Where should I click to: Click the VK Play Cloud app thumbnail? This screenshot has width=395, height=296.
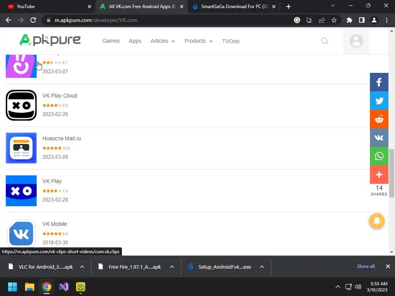click(21, 105)
